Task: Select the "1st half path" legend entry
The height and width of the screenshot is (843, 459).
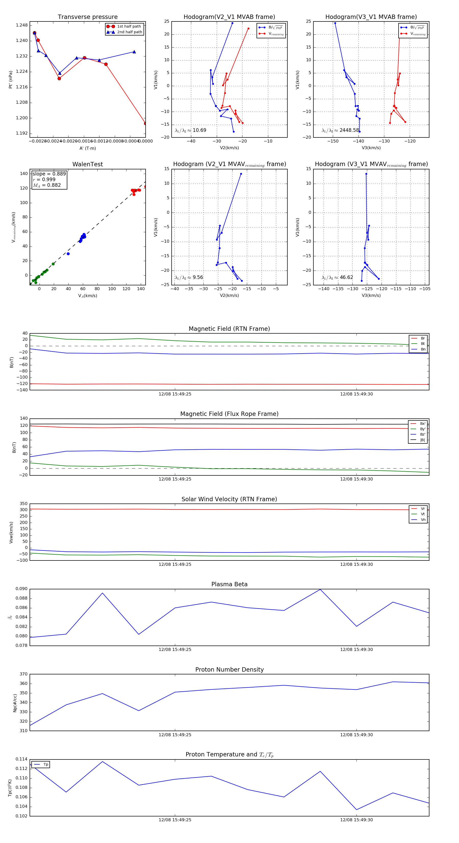Action: click(124, 27)
